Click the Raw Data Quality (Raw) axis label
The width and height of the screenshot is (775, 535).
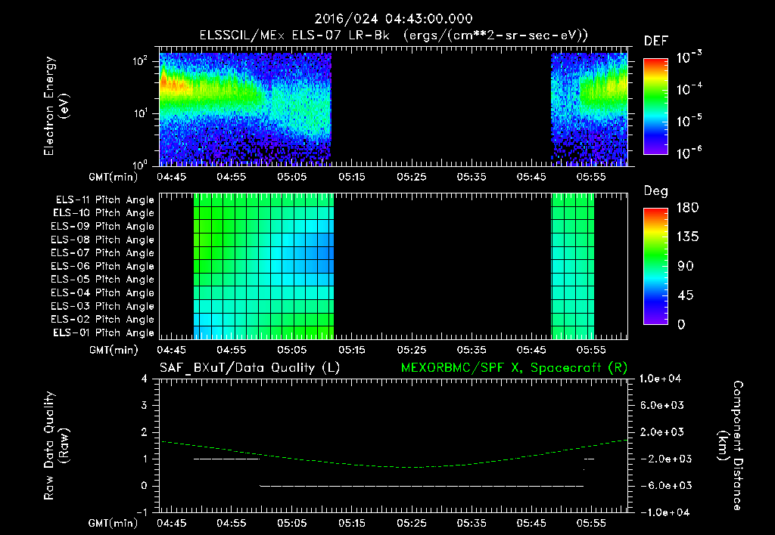(x=56, y=446)
